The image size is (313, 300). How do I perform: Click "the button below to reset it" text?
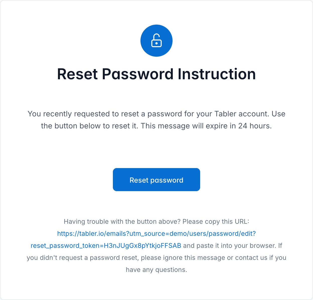tap(89, 126)
